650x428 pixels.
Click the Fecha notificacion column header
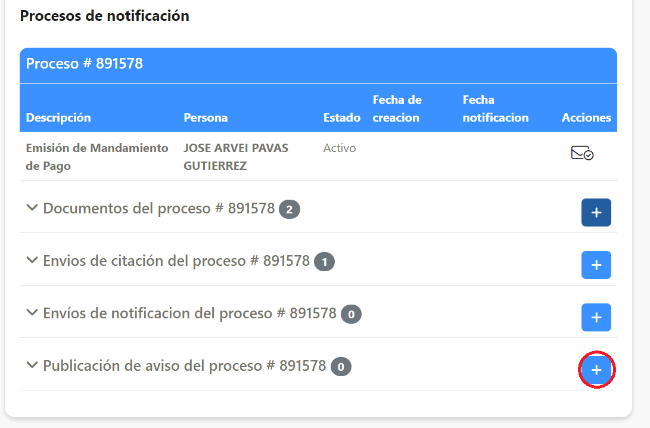(495, 108)
